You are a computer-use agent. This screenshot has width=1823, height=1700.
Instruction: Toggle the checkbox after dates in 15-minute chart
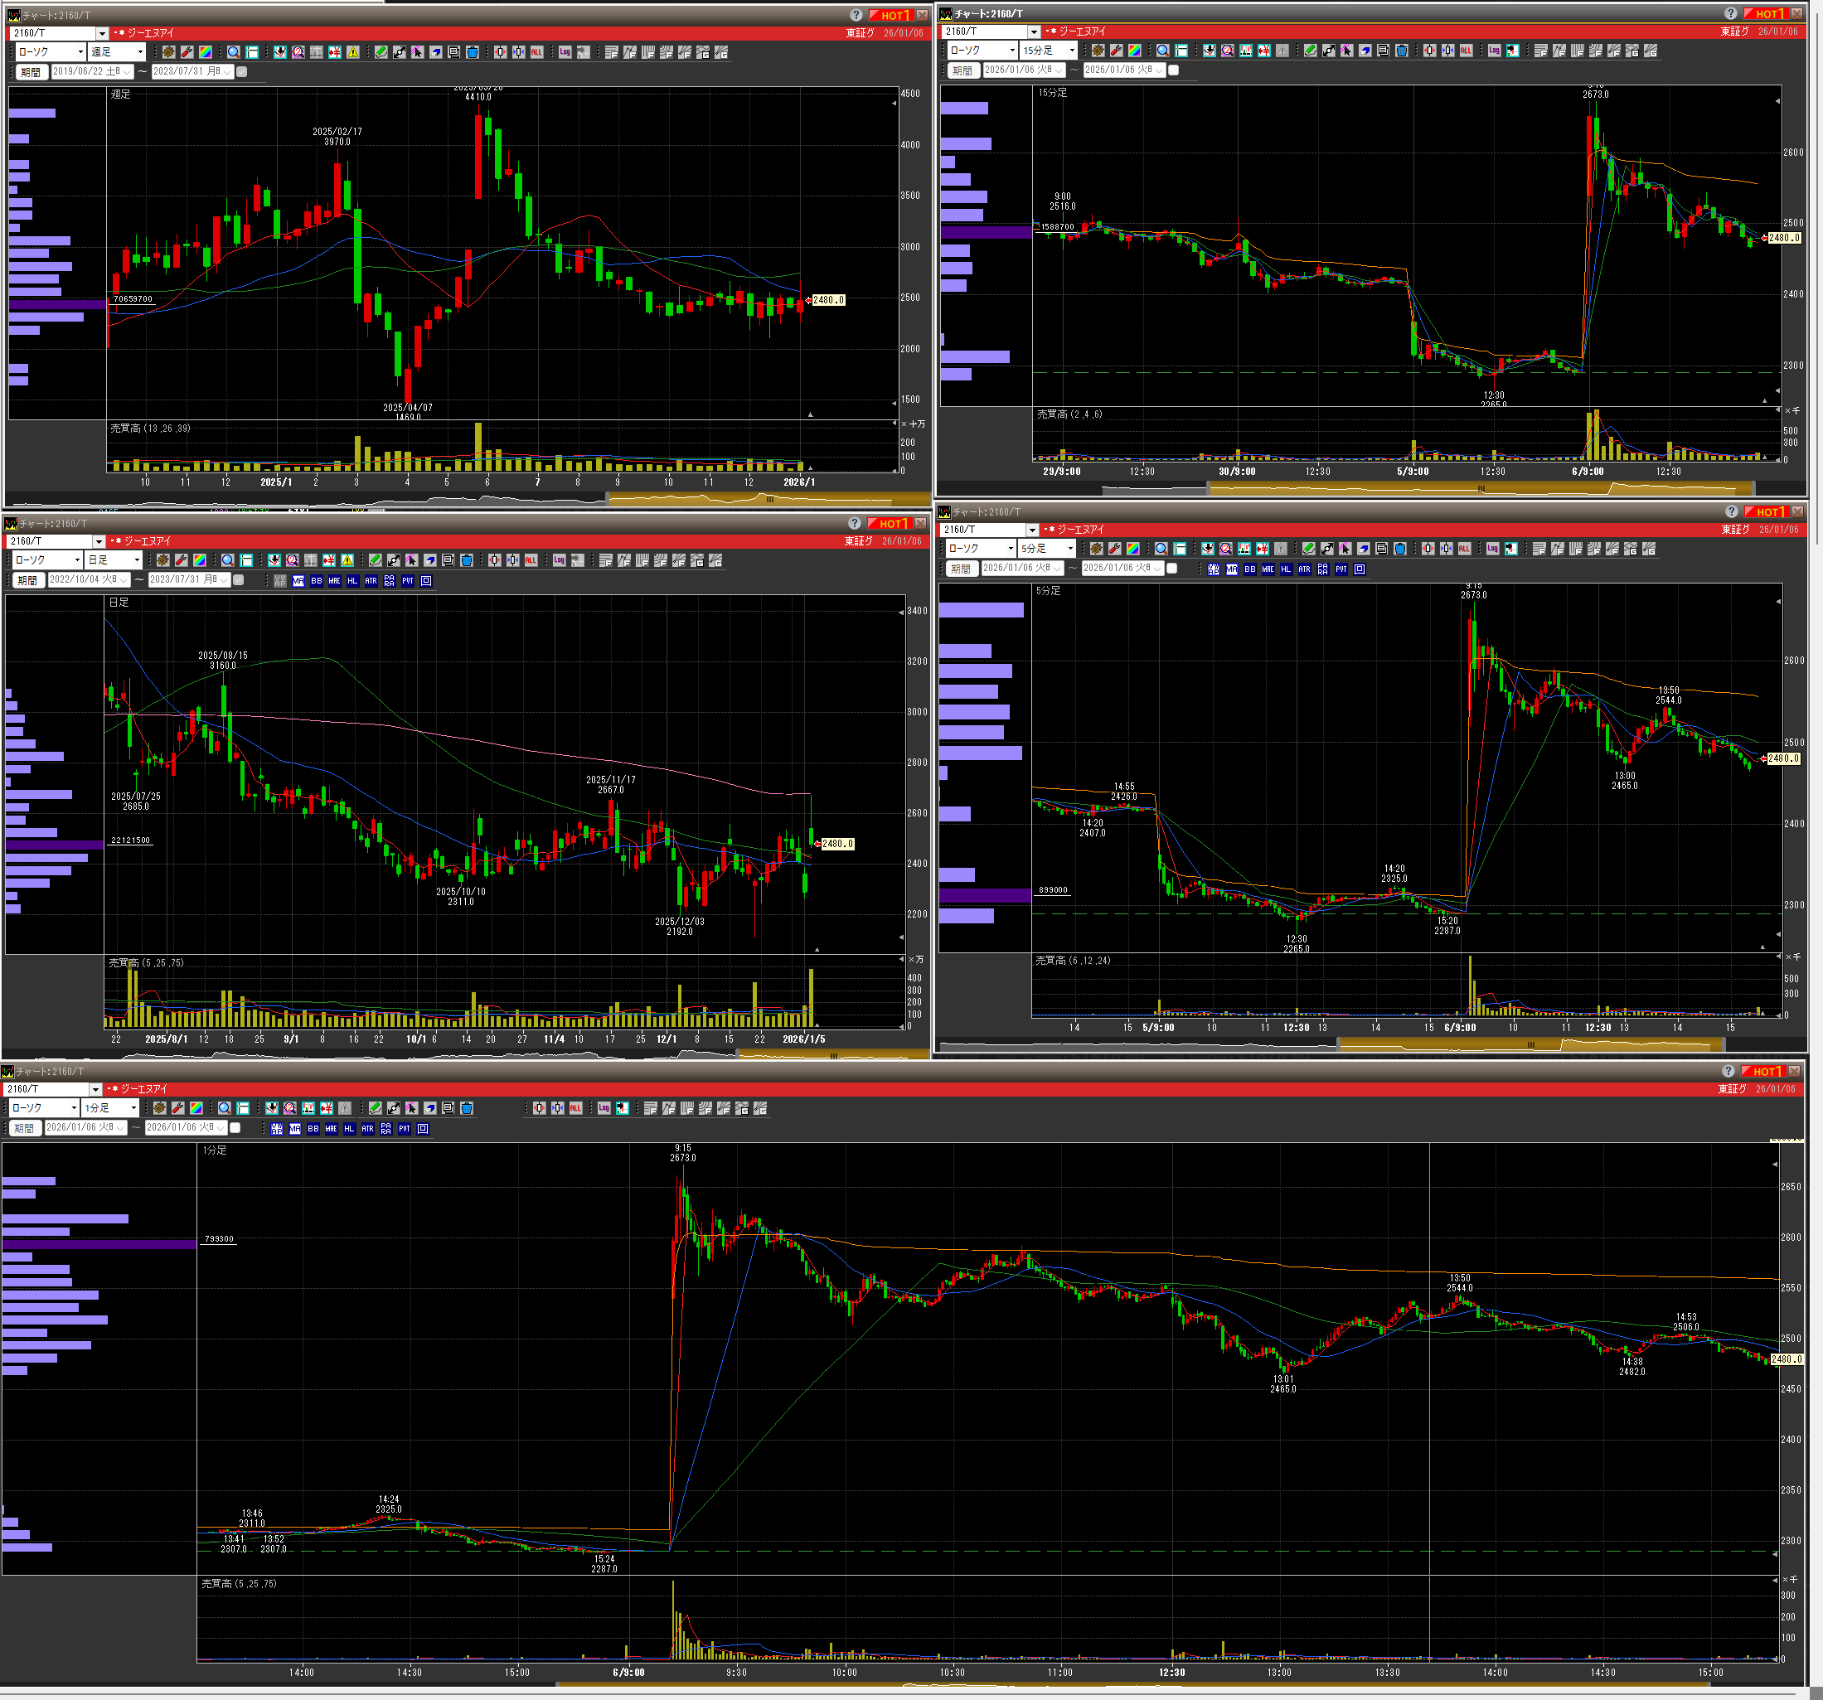pos(1173,70)
